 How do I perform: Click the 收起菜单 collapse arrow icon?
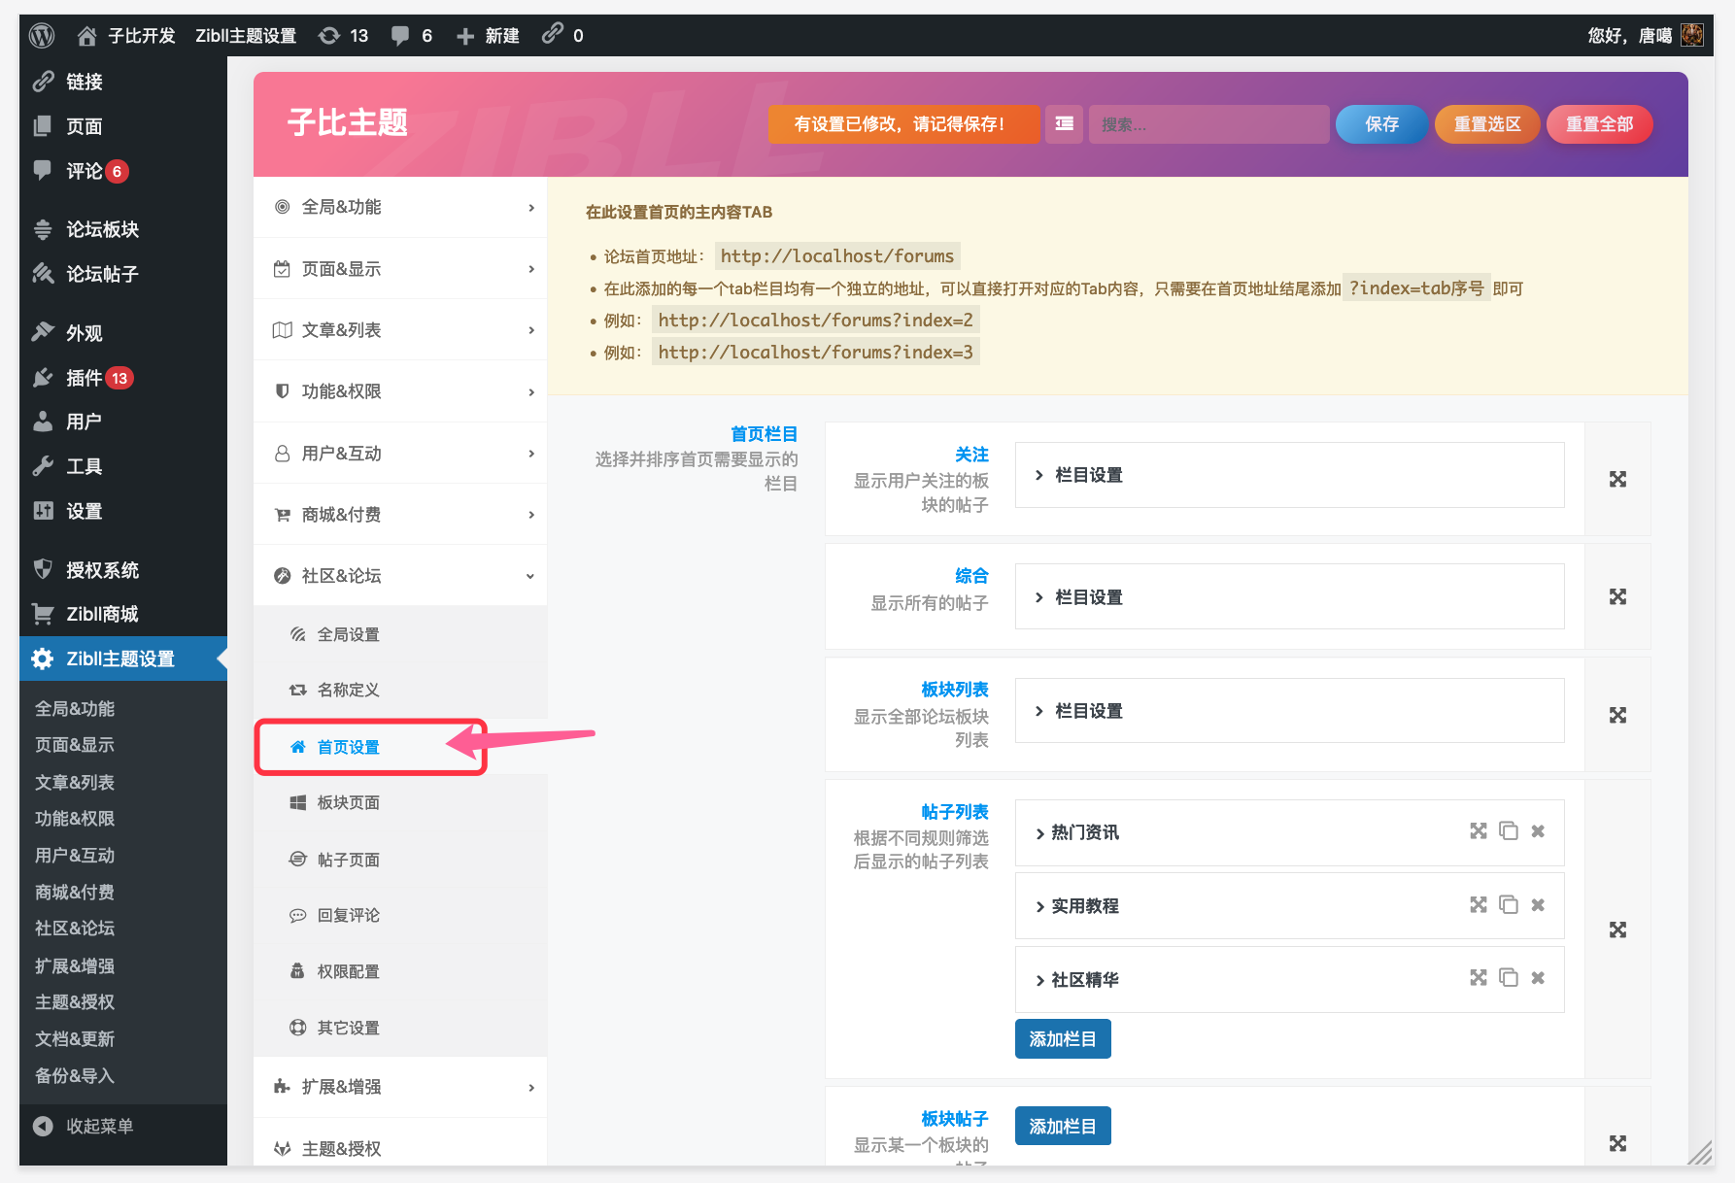43,1126
